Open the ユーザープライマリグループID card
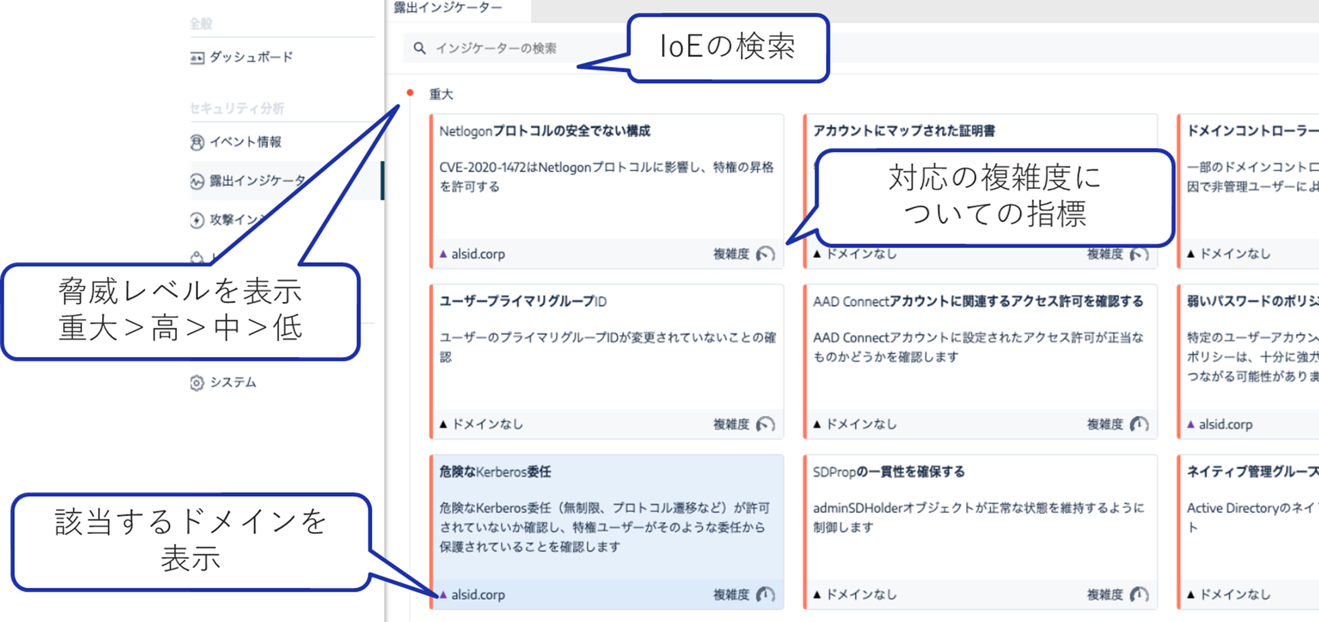The image size is (1319, 622). point(607,362)
